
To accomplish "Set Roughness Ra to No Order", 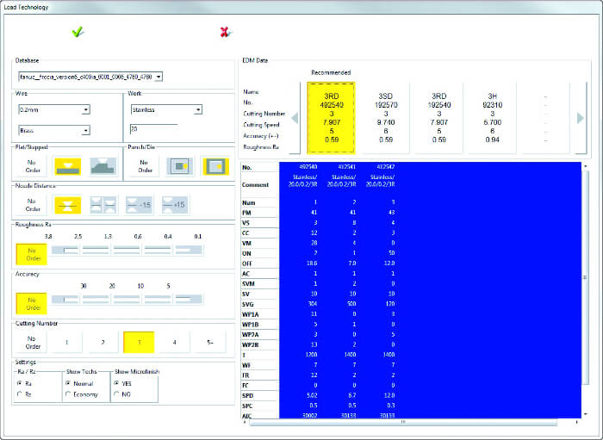I will [32, 254].
